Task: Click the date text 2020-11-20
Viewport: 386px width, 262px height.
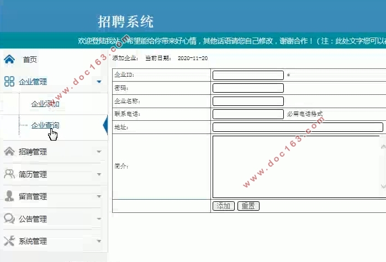Action: (193, 58)
